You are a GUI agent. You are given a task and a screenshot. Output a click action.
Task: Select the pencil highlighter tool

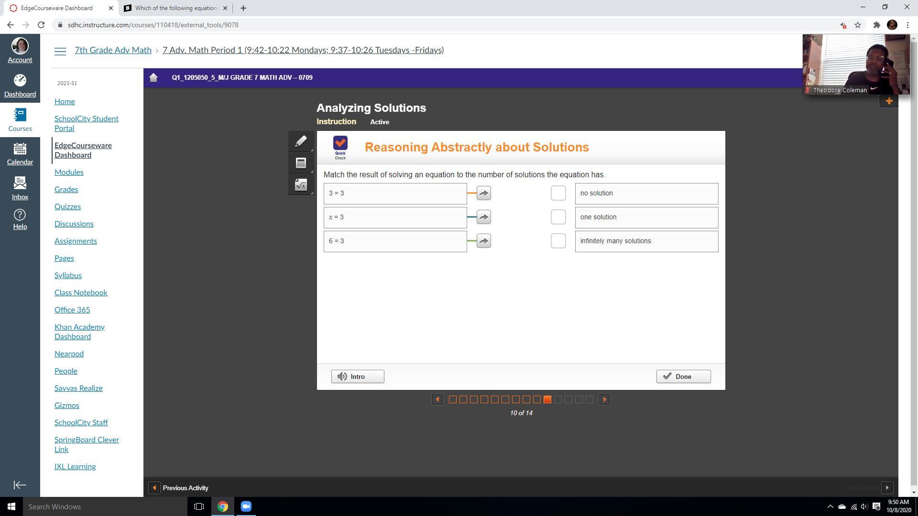(301, 141)
